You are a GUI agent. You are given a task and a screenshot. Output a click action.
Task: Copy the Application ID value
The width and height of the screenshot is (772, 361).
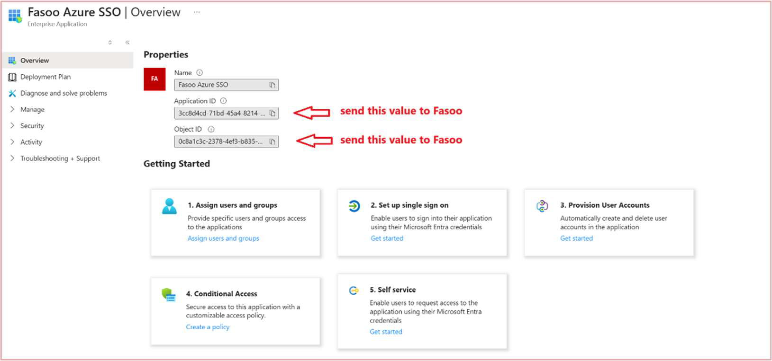coord(272,114)
